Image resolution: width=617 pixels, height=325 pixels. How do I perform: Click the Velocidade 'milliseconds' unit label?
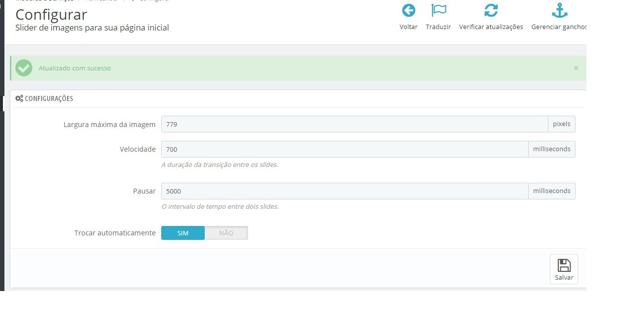point(552,149)
